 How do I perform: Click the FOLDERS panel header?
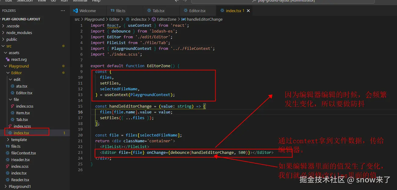(9, 11)
